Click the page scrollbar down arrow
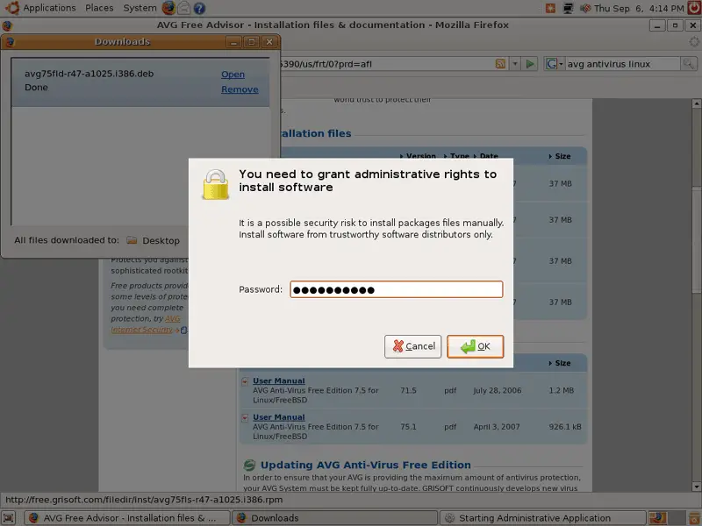Screen dimensions: 702x526 click(x=696, y=487)
